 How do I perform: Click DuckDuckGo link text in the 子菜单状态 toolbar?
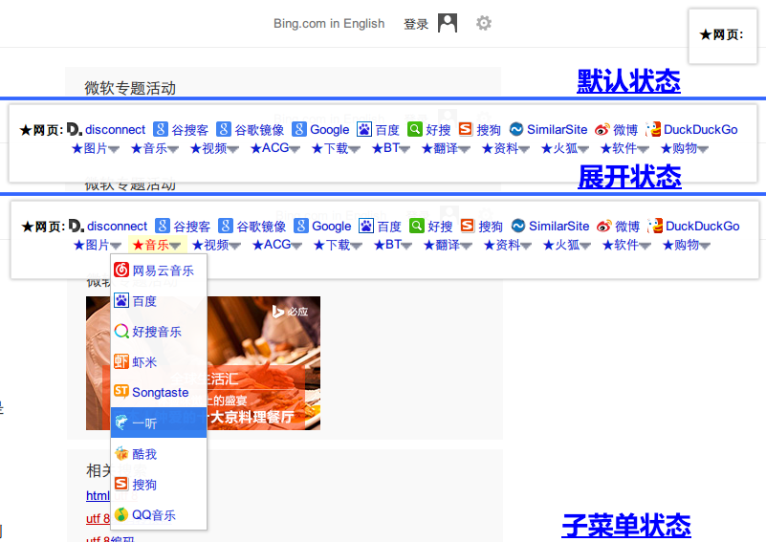(703, 227)
